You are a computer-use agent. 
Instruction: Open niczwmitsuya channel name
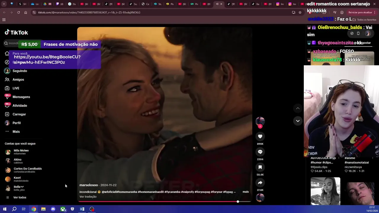[353, 167]
